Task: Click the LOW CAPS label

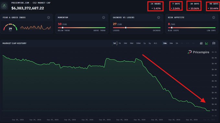Action: pos(211,30)
